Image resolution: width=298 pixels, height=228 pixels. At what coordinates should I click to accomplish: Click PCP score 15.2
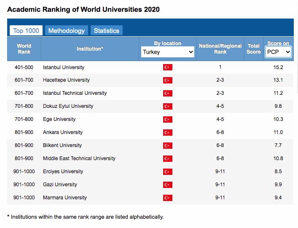tap(278, 67)
